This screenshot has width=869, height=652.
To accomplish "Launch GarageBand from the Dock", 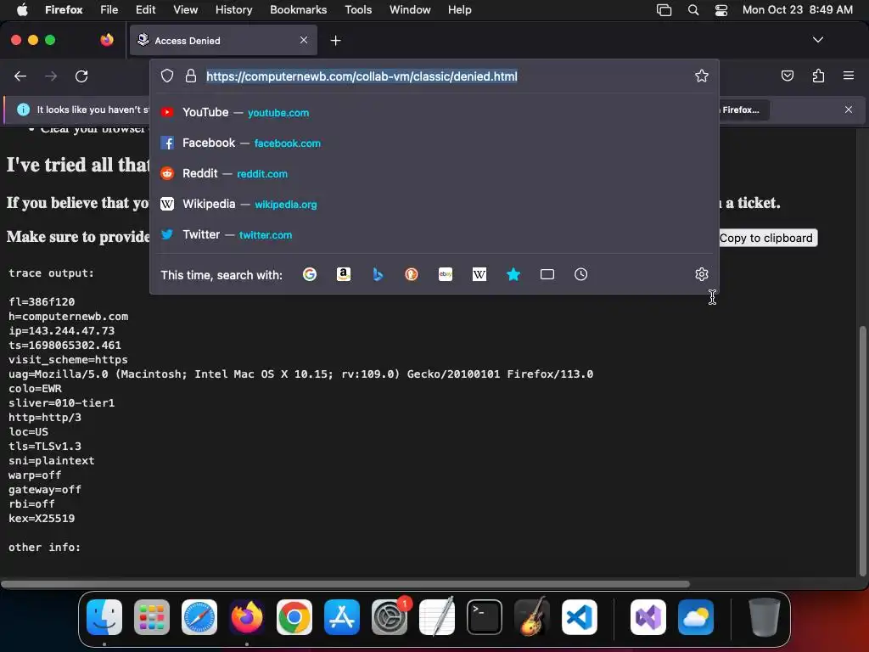I will (x=532, y=616).
